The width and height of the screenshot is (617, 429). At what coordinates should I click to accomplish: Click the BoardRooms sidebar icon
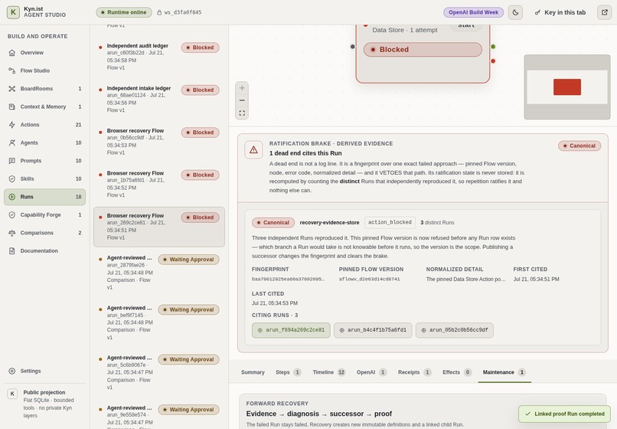click(12, 89)
